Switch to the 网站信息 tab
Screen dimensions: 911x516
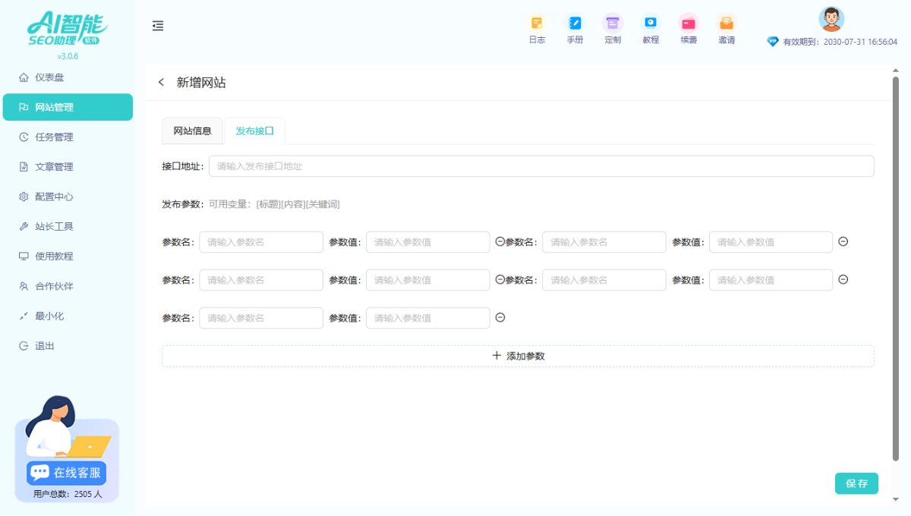[x=192, y=131]
